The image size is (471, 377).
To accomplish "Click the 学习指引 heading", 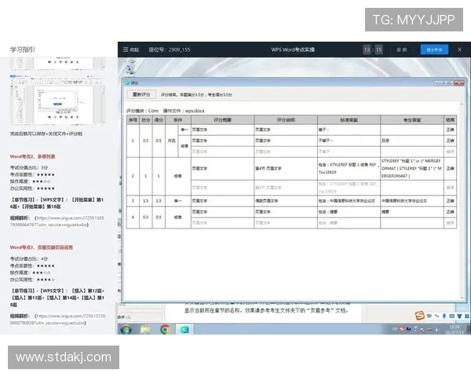I will [x=23, y=49].
